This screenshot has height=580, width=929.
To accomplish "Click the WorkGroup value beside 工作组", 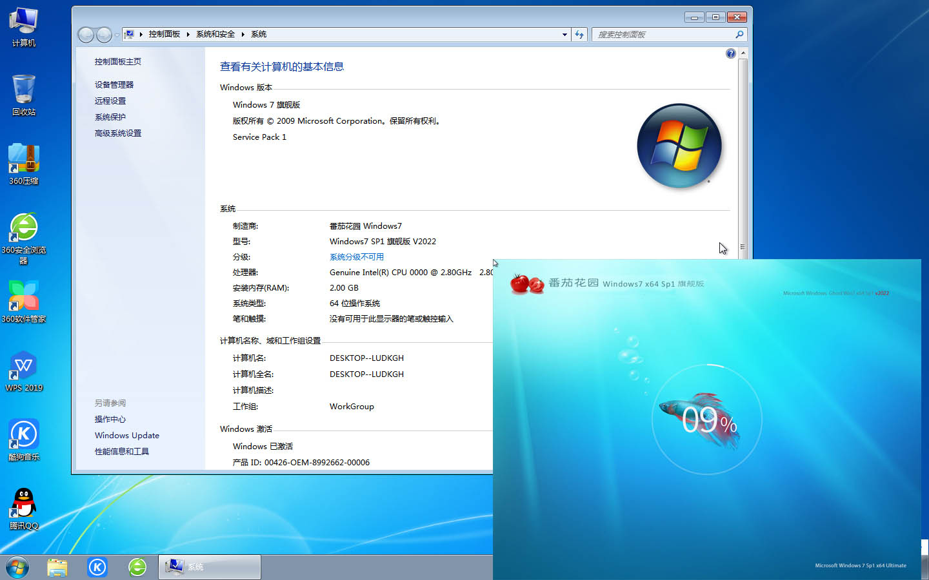I will (x=352, y=406).
